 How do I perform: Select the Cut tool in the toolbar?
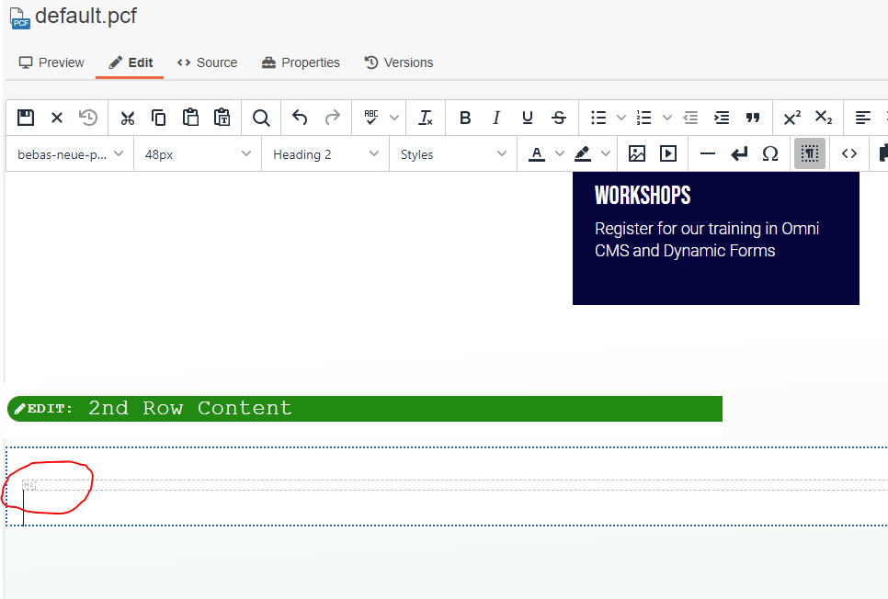[127, 118]
